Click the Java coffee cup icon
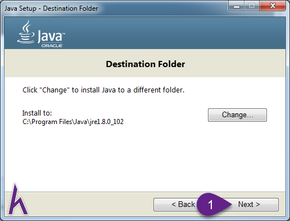290x221 pixels. point(26,32)
